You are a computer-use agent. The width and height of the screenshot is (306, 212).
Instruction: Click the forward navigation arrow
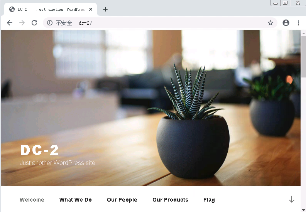click(x=22, y=23)
